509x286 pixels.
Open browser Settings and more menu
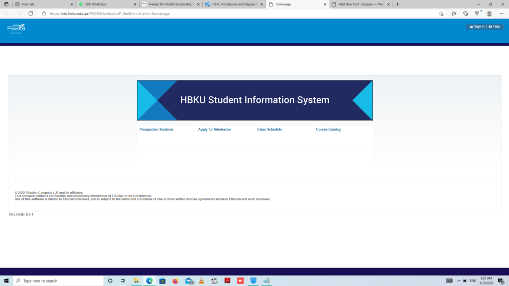click(x=502, y=13)
